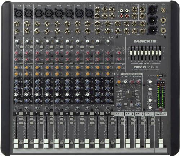Viewport: 180px width, 157px height.
Task: Toggle the channel 2 solo button
Action: 31,143
